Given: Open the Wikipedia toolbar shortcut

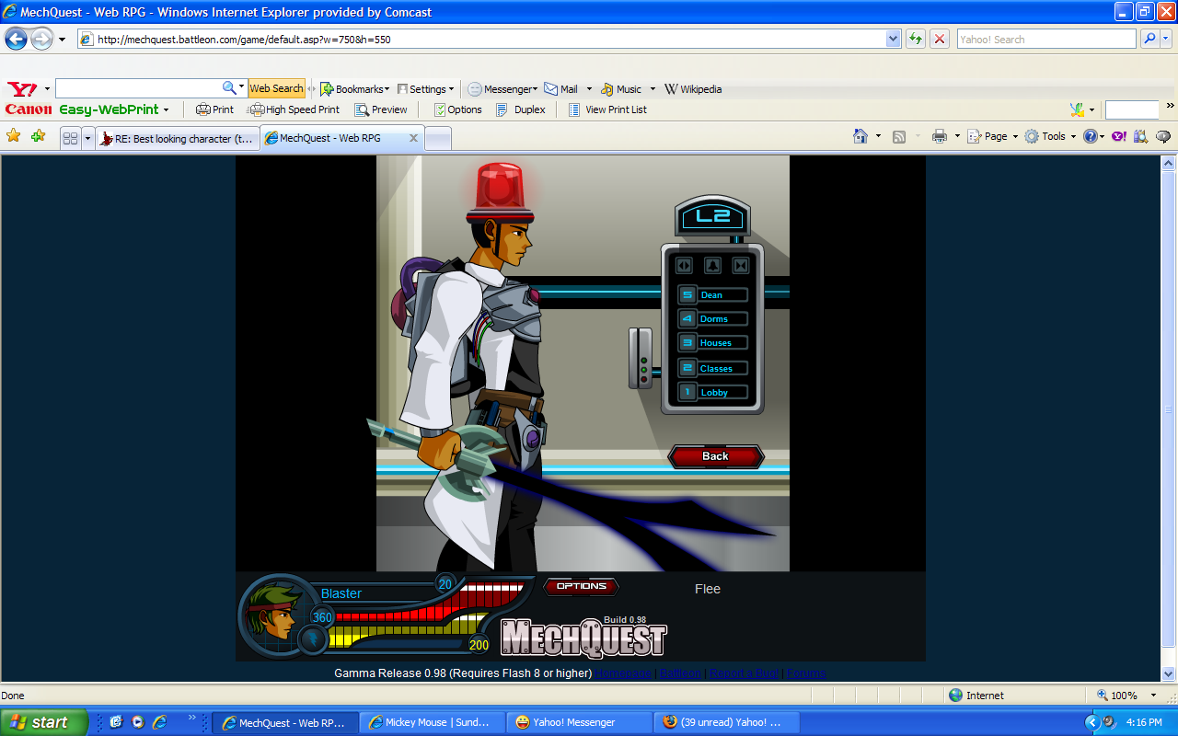Looking at the screenshot, I should pyautogui.click(x=693, y=89).
